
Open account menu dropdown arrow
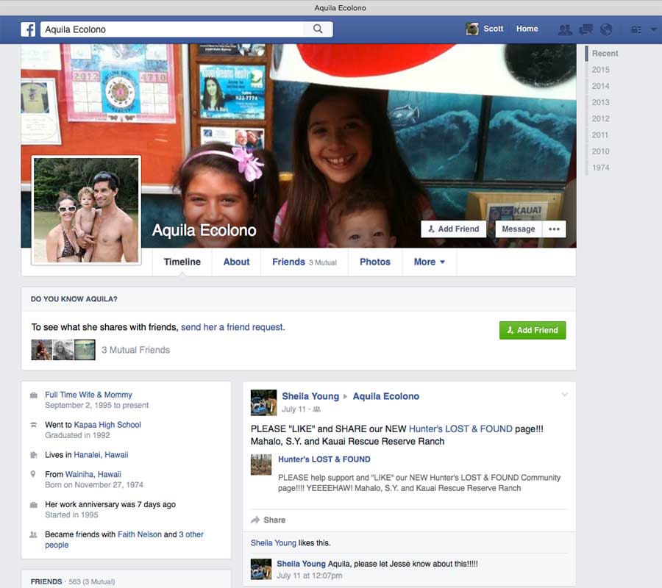pos(654,29)
